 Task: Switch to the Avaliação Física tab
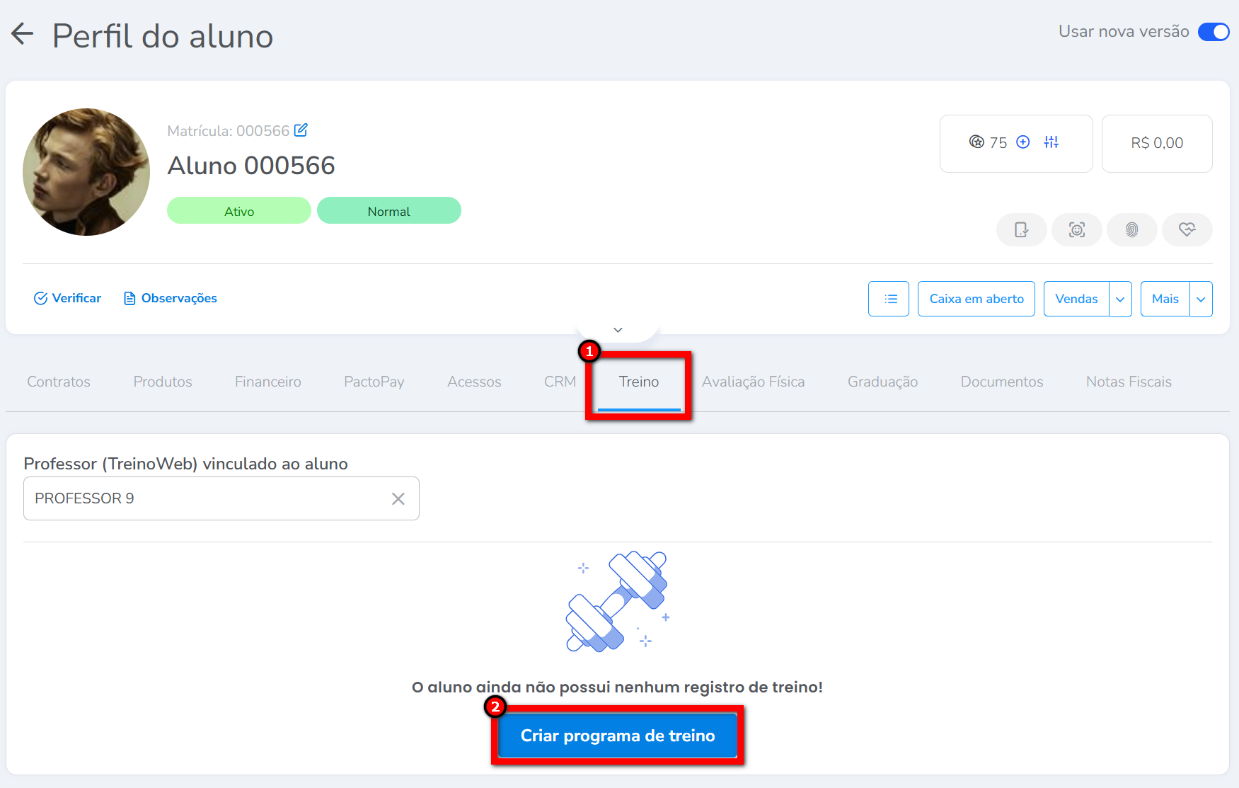(753, 382)
